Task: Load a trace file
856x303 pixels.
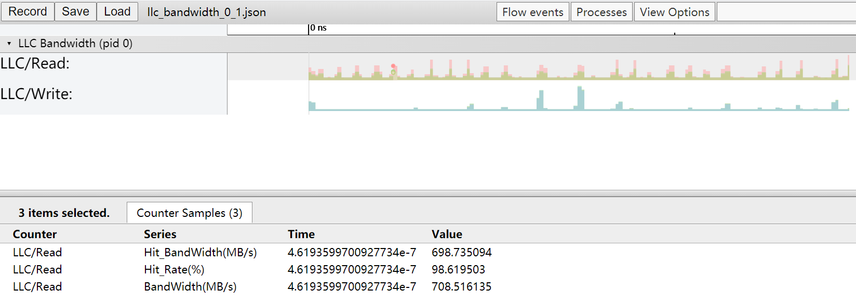Action: coord(117,11)
